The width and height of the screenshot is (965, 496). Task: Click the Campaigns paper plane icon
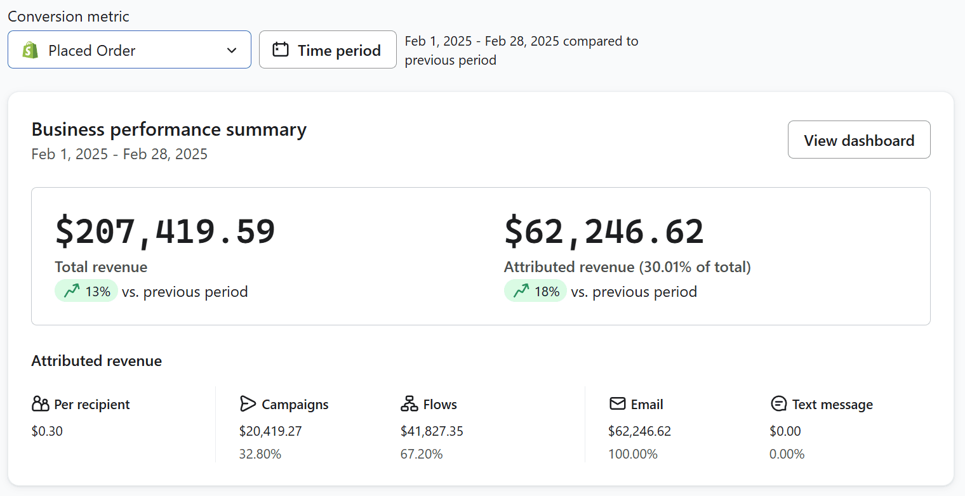(248, 403)
